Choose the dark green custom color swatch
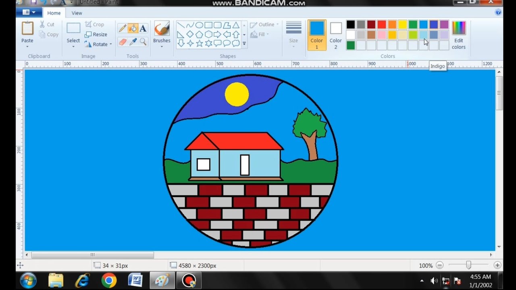 [x=351, y=45]
